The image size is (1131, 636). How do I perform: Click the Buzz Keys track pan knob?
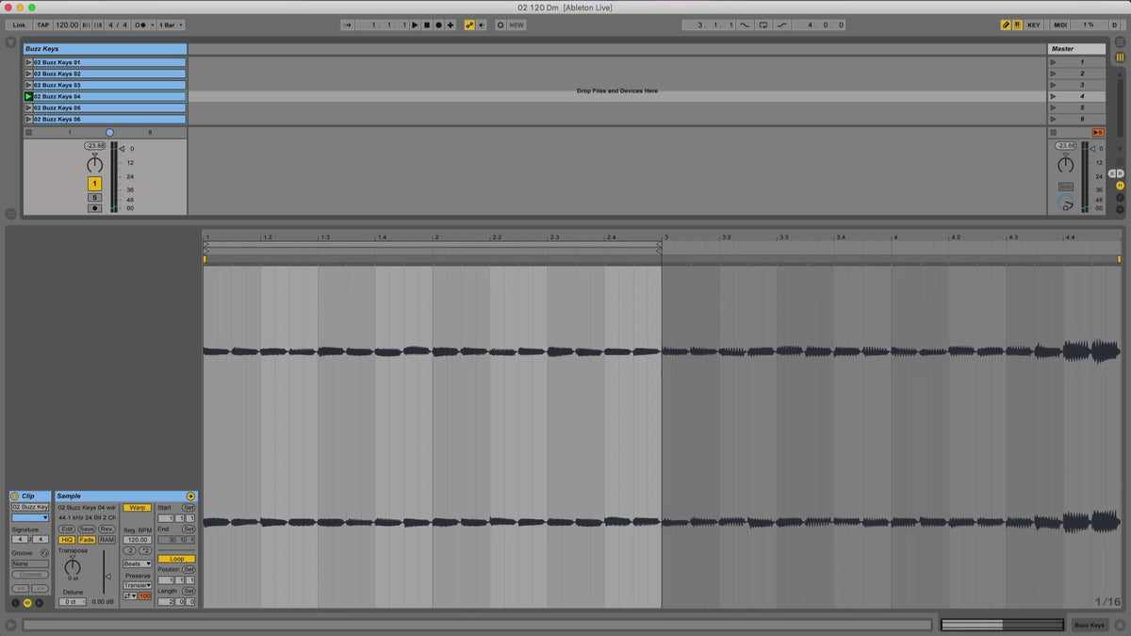tap(94, 165)
